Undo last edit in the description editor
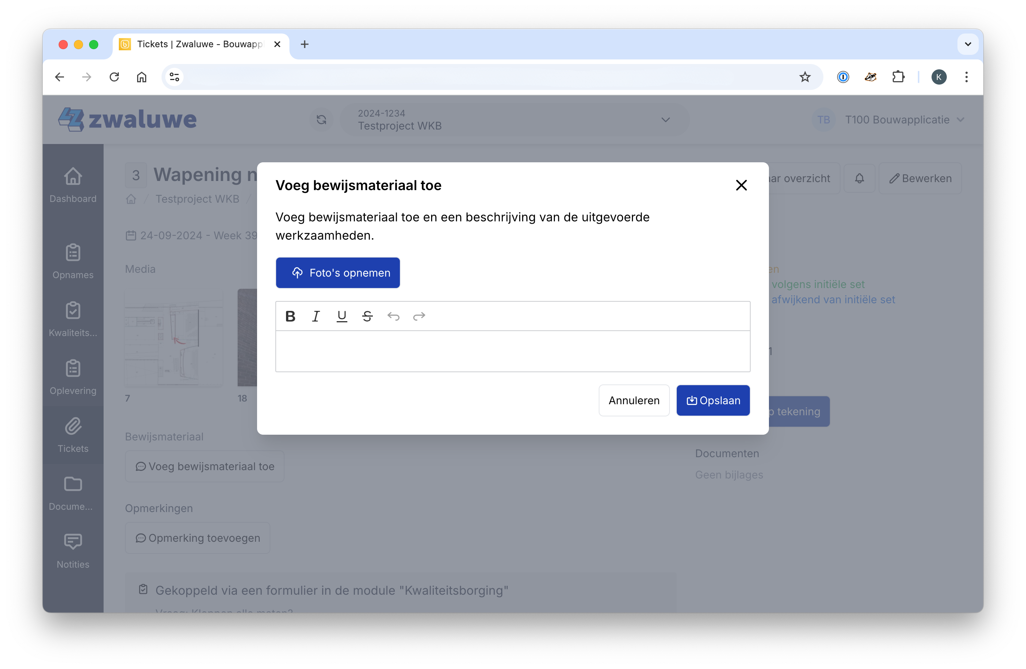 pos(393,316)
